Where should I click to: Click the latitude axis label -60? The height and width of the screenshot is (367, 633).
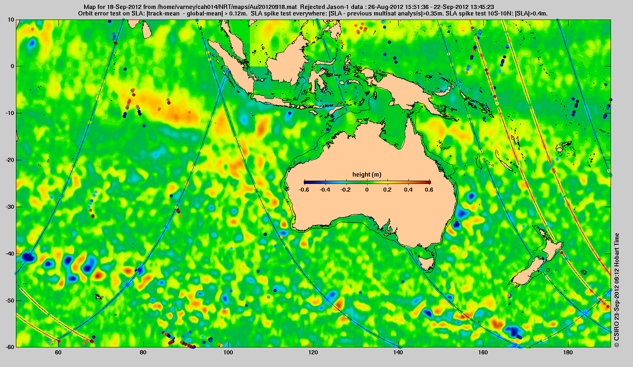[10, 347]
